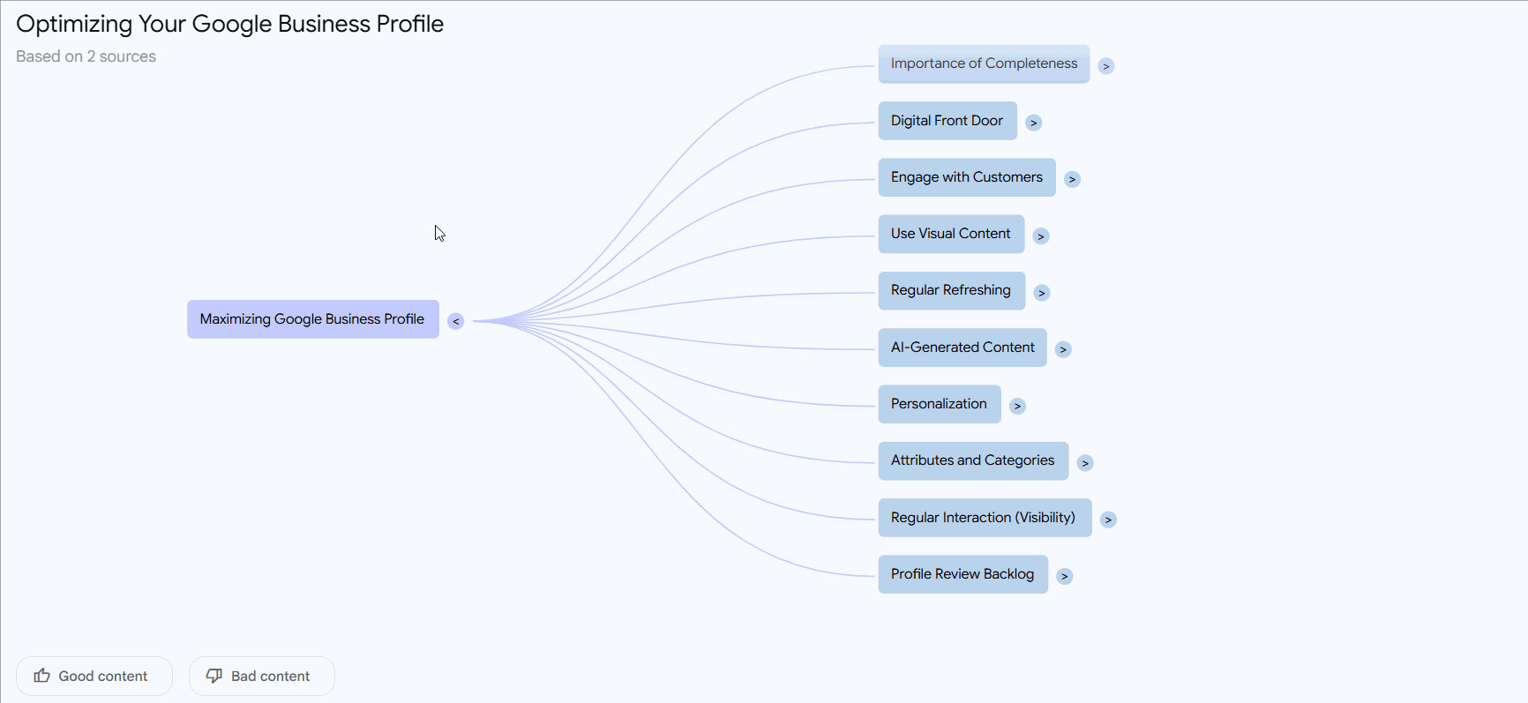Click the Optimizing Your Google Business Profile title
This screenshot has height=703, width=1528.
pos(229,24)
